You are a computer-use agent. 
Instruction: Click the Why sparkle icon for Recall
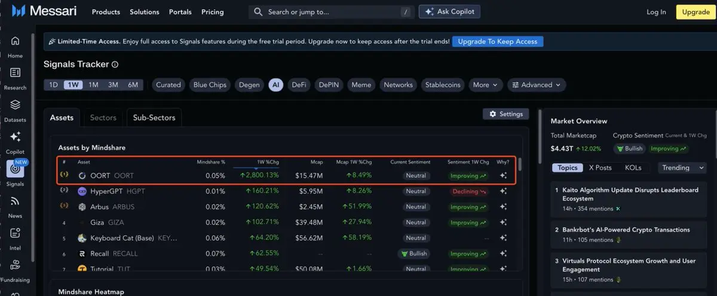point(504,253)
